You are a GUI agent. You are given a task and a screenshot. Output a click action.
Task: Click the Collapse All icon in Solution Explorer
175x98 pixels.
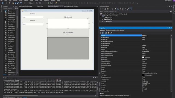[x=120, y=9]
